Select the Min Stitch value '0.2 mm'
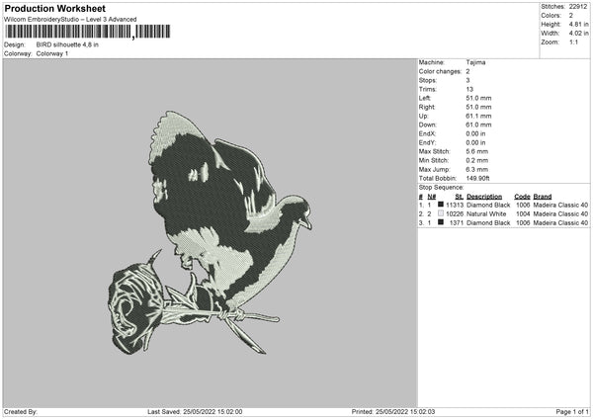 (477, 160)
